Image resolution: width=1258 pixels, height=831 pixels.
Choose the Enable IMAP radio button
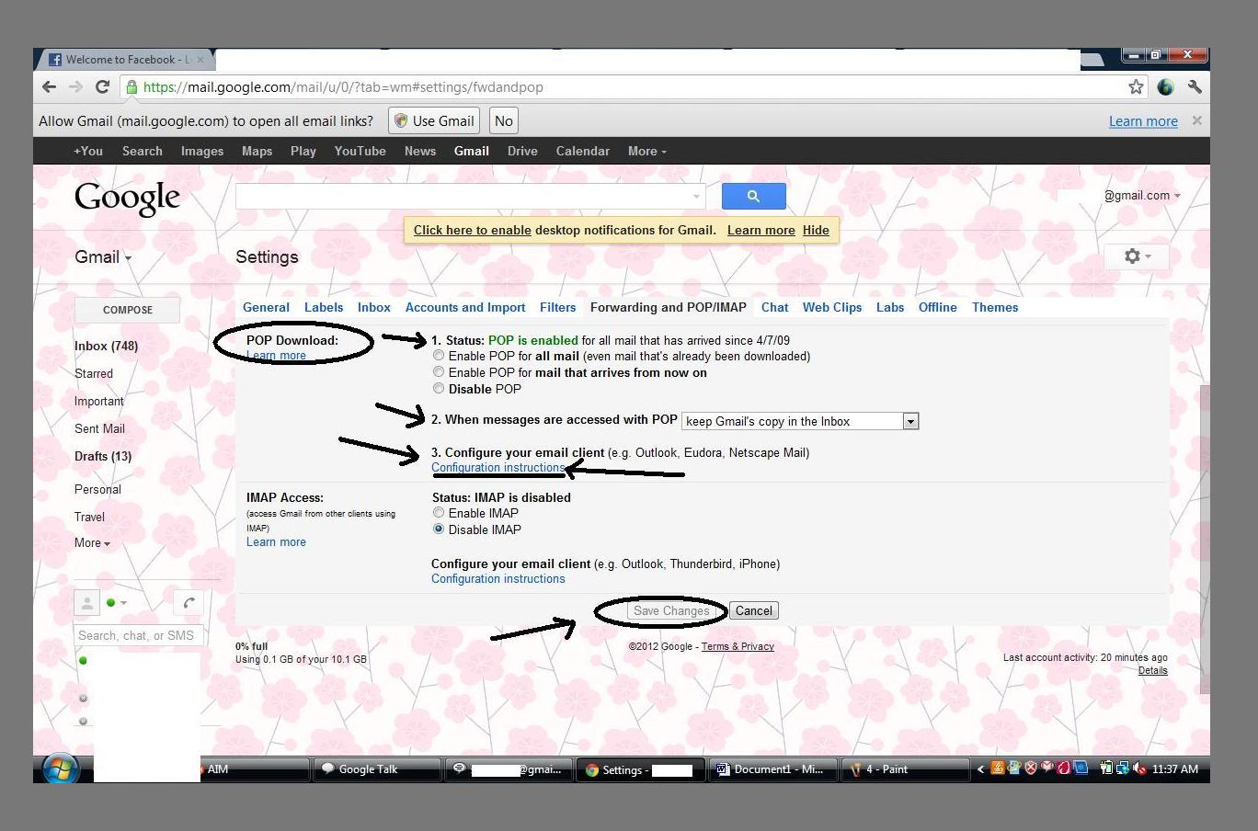pyautogui.click(x=439, y=513)
